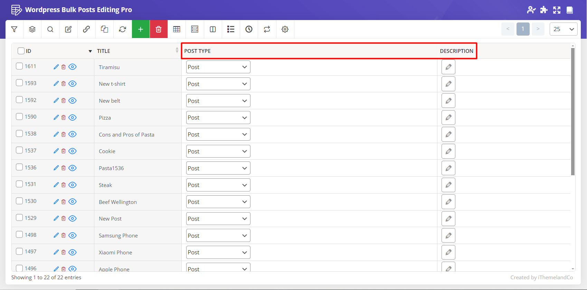This screenshot has height=290, width=587.
Task: Open the settings gear icon
Action: (285, 29)
